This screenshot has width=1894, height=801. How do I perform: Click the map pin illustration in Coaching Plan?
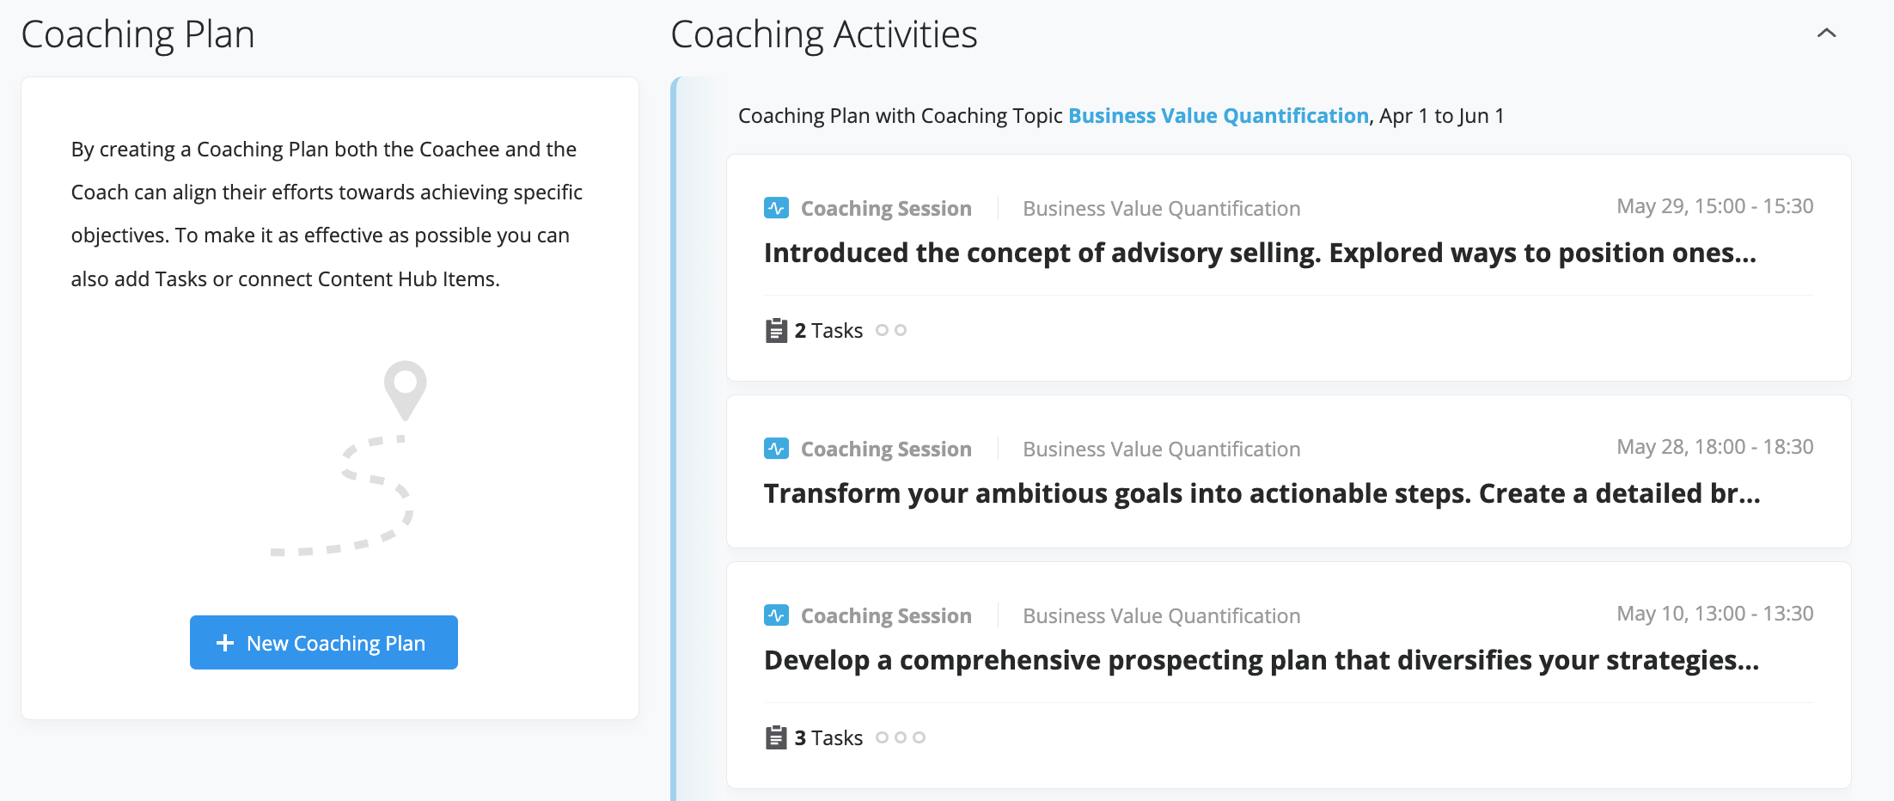click(405, 390)
